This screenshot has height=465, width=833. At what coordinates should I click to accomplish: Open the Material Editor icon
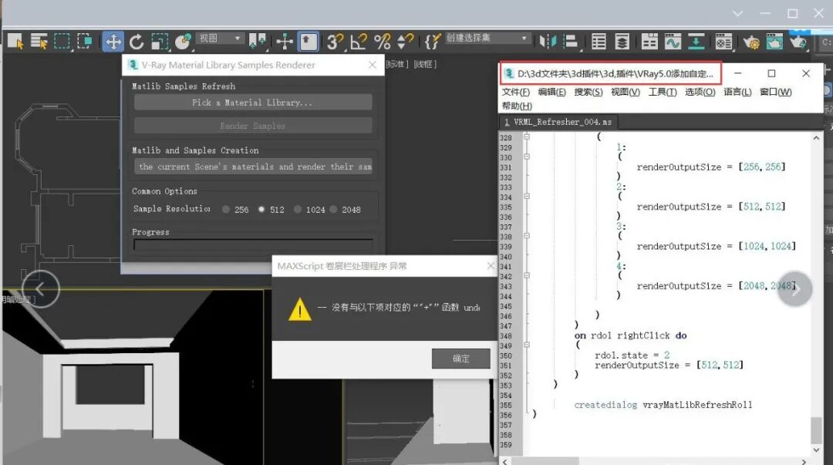[x=723, y=41]
